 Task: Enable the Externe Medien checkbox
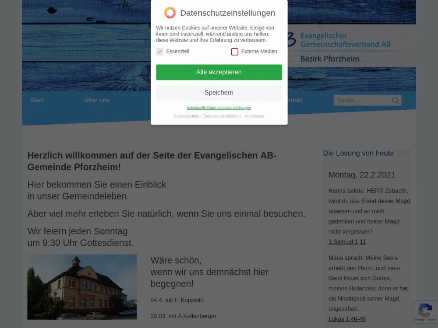pos(235,52)
